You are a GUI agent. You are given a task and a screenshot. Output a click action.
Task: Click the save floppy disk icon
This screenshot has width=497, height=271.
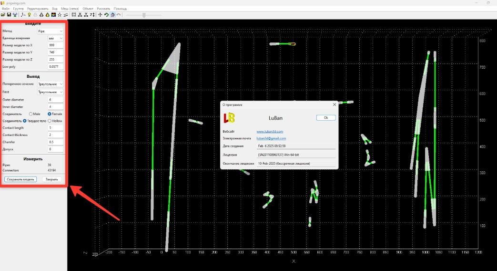[x=9, y=15]
